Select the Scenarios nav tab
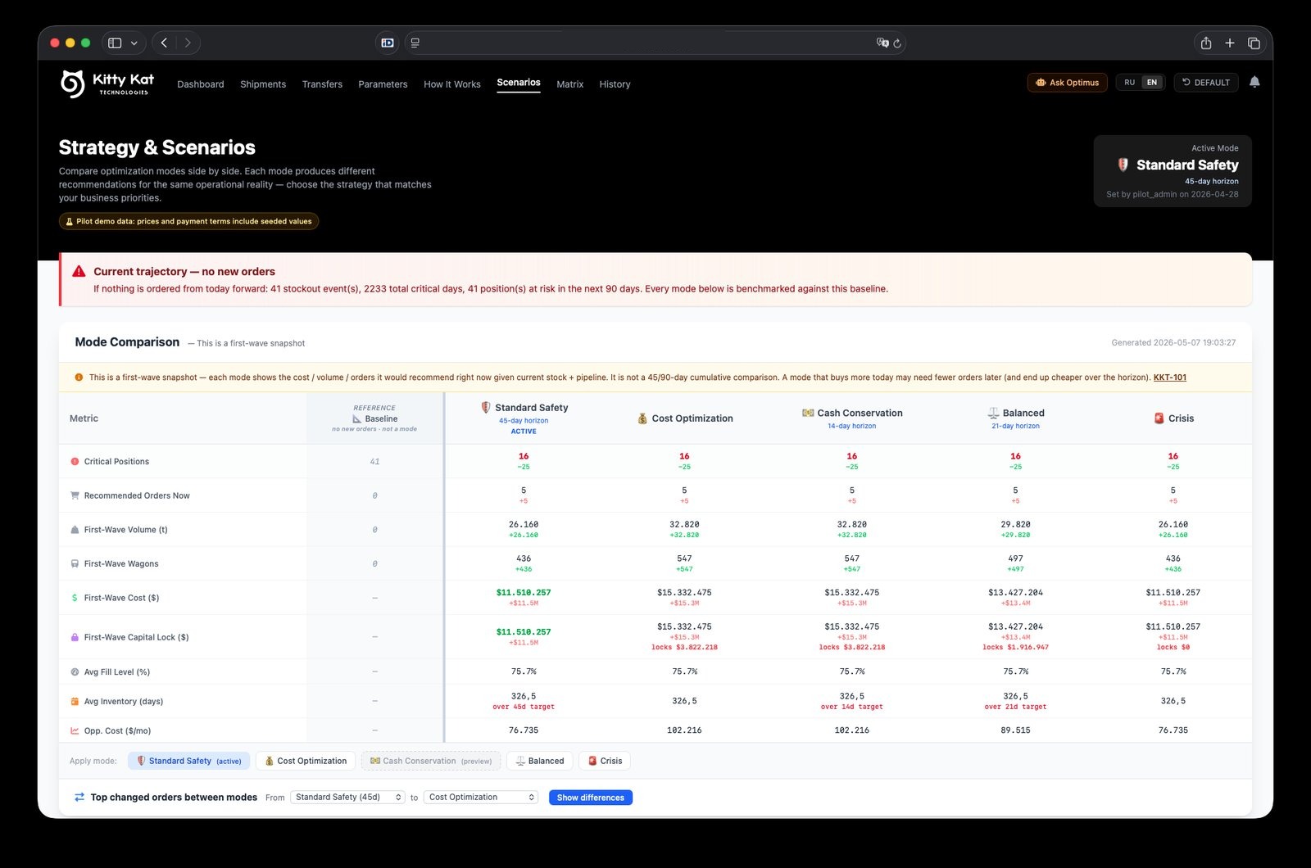1311x868 pixels. point(519,83)
